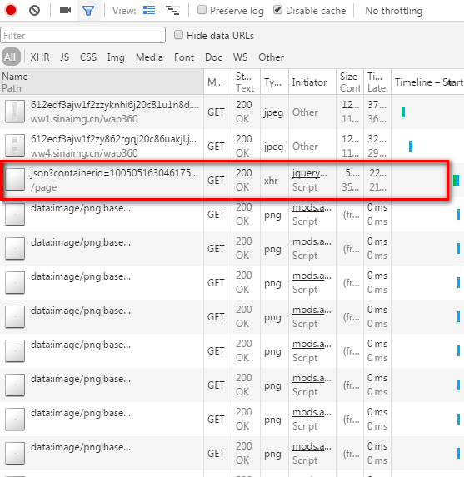Enable Preserve log checkbox

tap(202, 10)
